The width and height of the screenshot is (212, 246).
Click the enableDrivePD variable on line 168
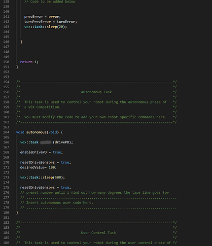pos(34,152)
